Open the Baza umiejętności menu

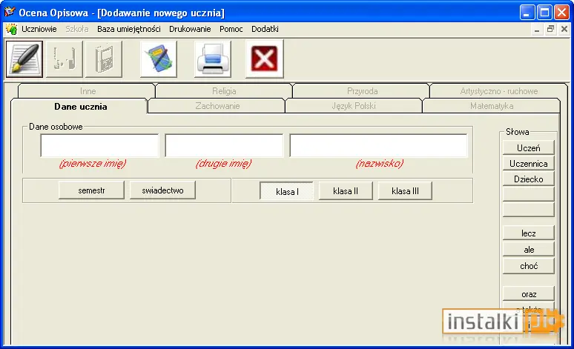click(x=129, y=29)
